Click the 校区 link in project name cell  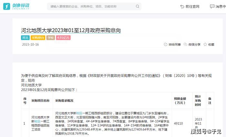pos(37,121)
